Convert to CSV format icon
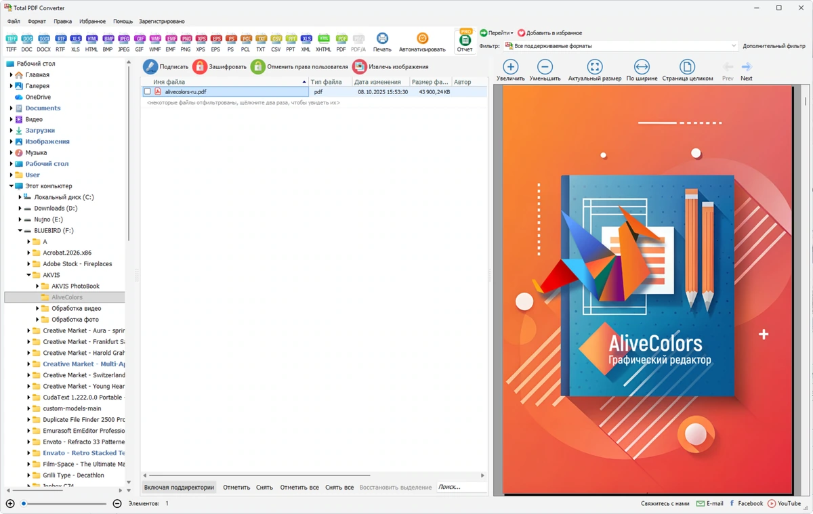The height and width of the screenshot is (514, 813). pos(276,43)
